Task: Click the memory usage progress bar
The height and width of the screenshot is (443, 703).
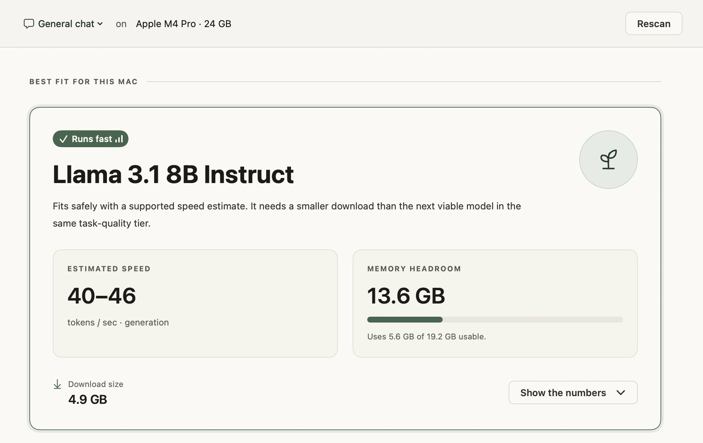Action: [x=495, y=320]
